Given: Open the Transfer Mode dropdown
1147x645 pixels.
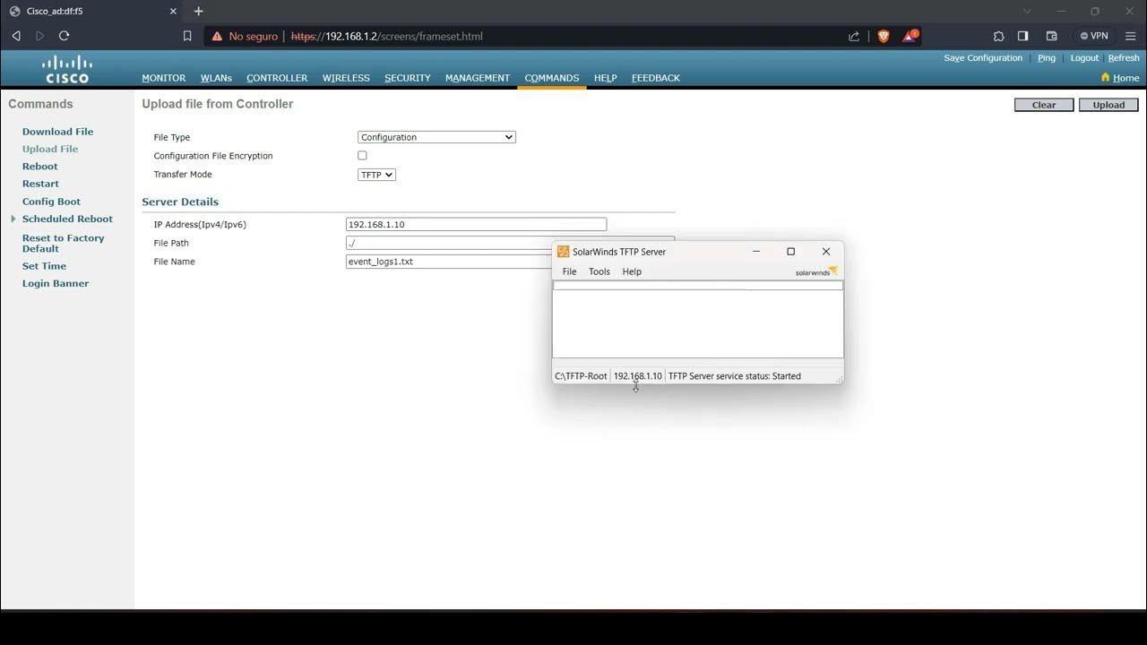Looking at the screenshot, I should point(375,174).
